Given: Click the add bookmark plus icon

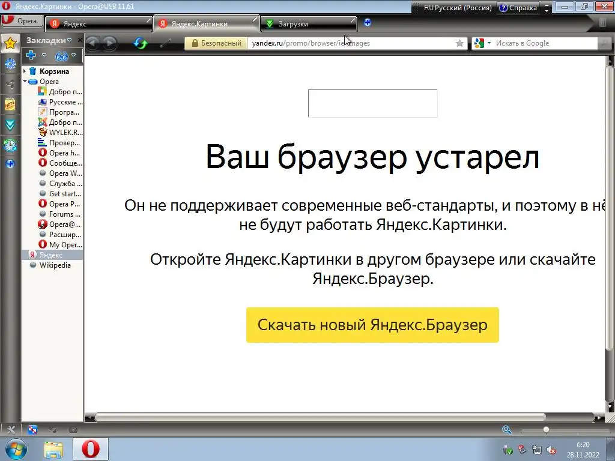Looking at the screenshot, I should (31, 55).
